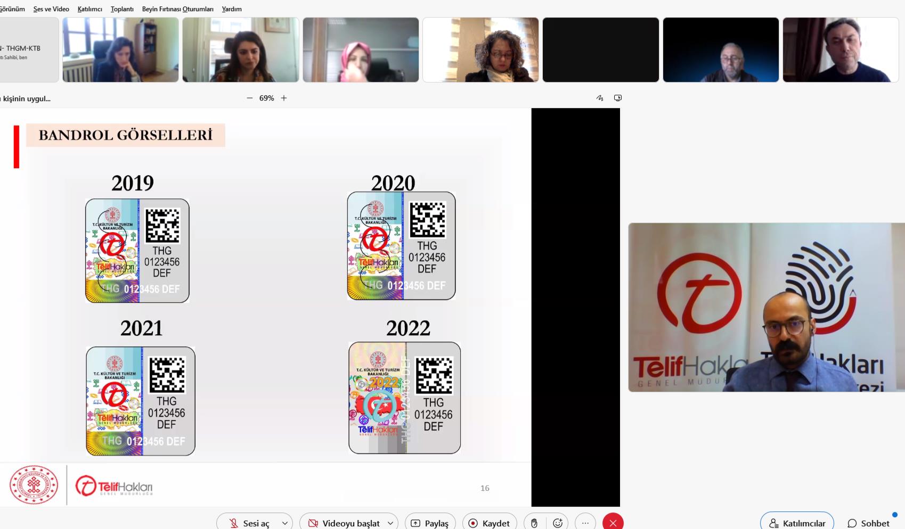Click the BANDROL GÖRSELLERİ slide title
The width and height of the screenshot is (905, 529).
coord(126,135)
